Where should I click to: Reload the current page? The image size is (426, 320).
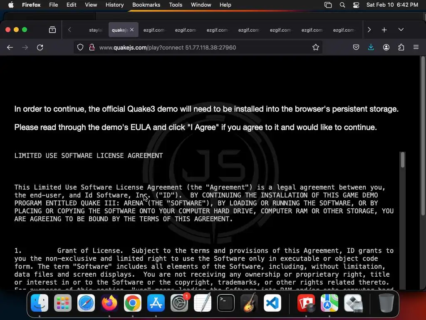point(40,47)
